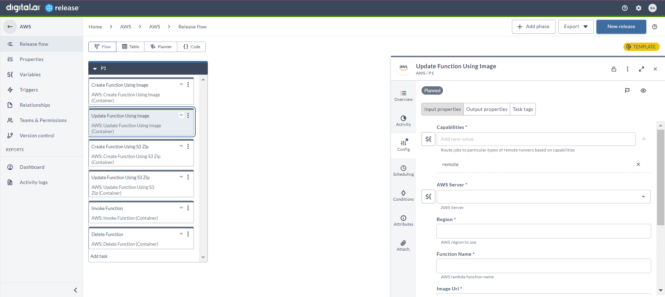This screenshot has height=297, width=665.
Task: Open the Config section
Action: click(x=404, y=146)
